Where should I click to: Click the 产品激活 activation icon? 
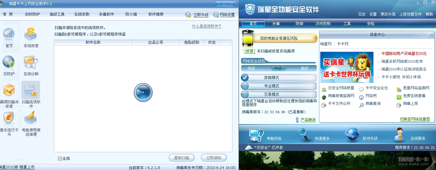coord(297,119)
